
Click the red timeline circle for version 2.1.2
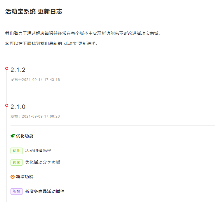(x=7, y=68)
